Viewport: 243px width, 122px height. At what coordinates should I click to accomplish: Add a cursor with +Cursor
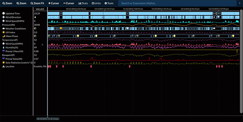click(x=54, y=3)
